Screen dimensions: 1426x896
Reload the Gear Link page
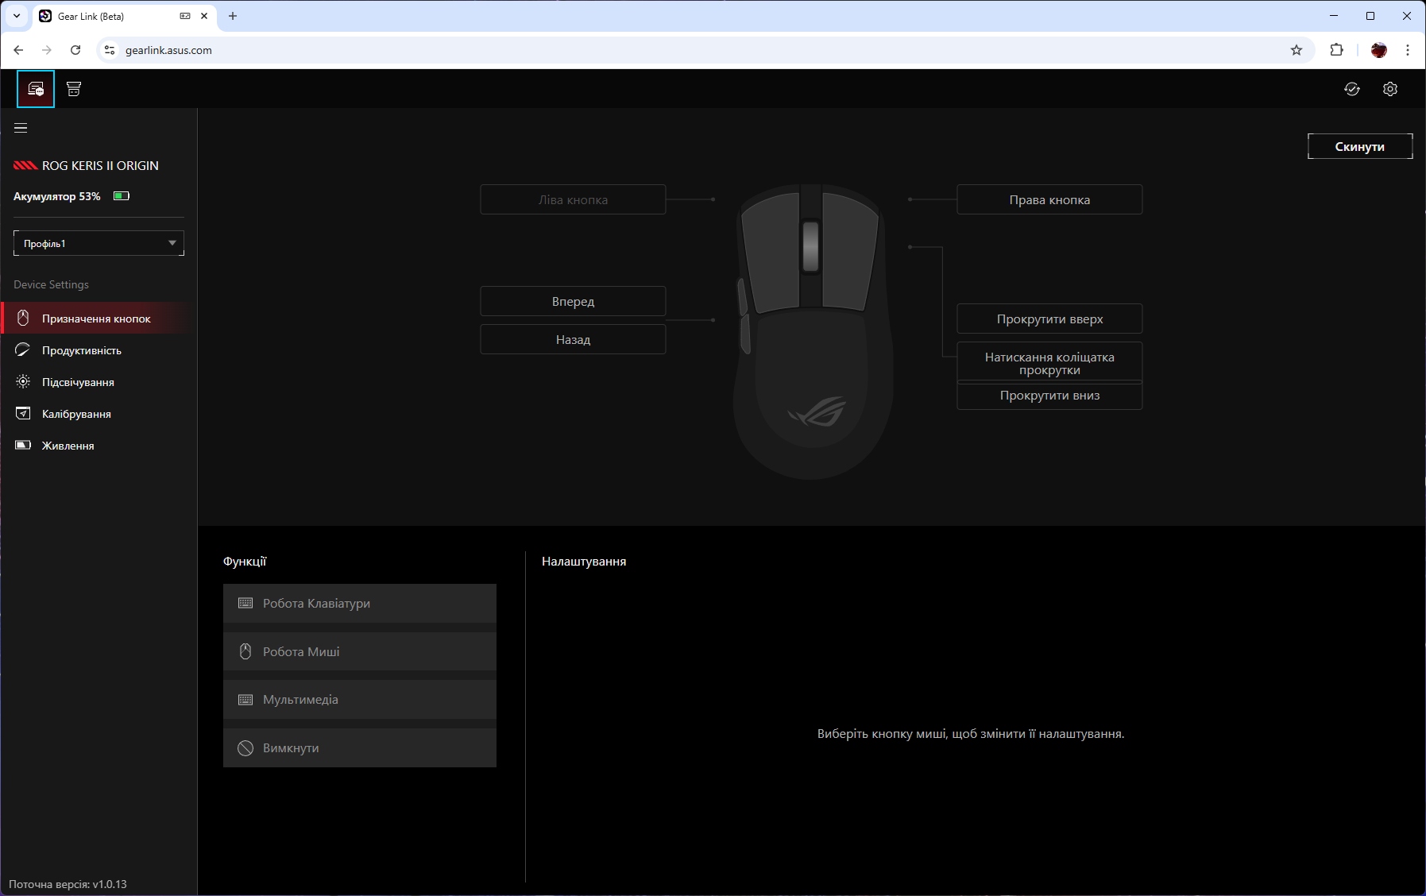75,50
